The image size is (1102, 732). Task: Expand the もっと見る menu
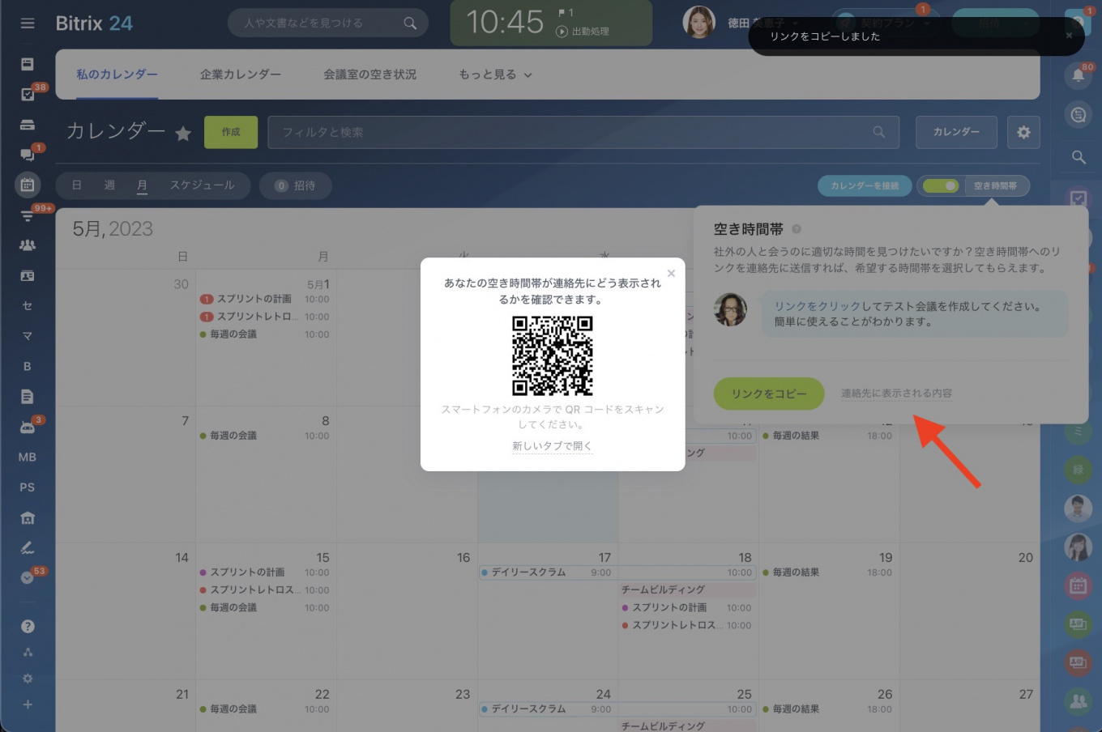pyautogui.click(x=495, y=74)
